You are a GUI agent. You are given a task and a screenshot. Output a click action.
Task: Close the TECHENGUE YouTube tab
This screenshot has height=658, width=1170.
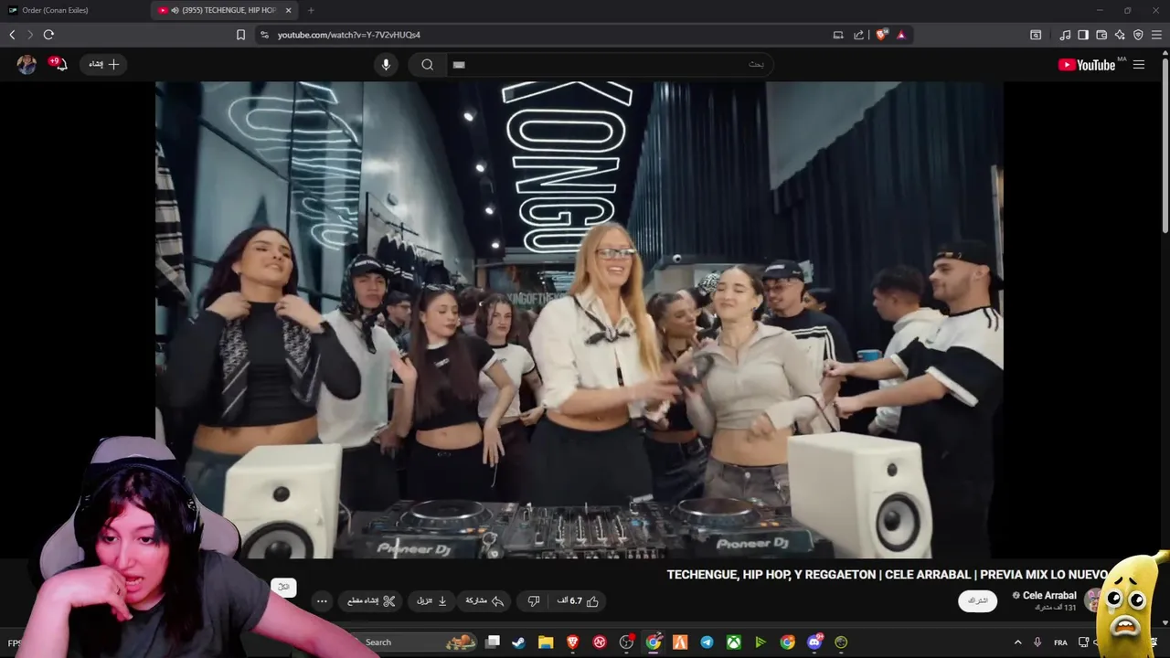pos(289,10)
